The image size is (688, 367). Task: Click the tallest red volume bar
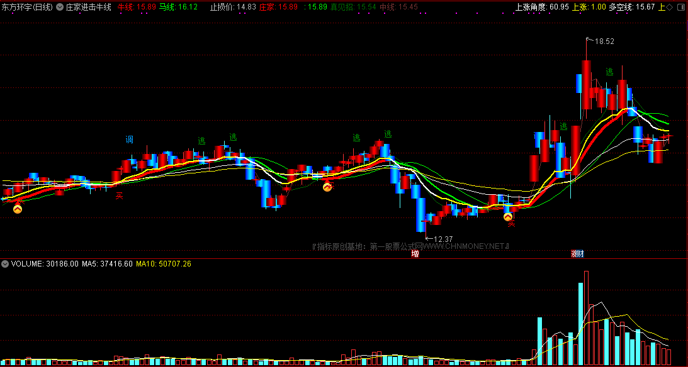(586, 318)
